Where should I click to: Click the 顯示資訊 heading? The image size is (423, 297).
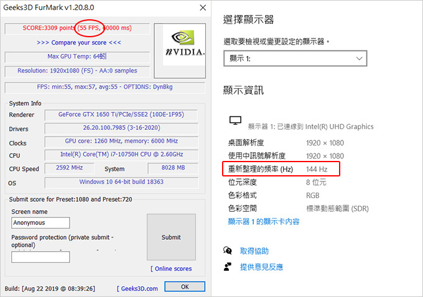click(x=243, y=90)
